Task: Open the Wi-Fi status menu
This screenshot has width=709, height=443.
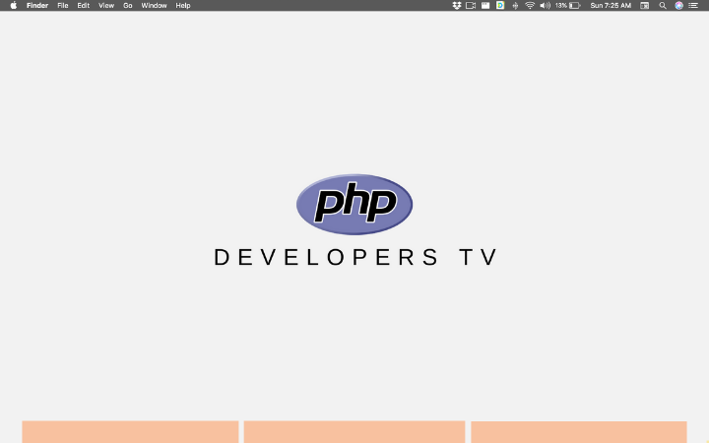Action: coord(530,6)
